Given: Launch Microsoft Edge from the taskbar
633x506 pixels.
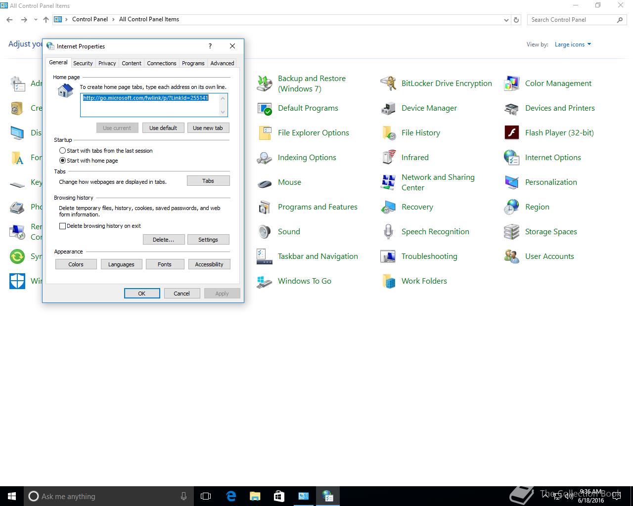Looking at the screenshot, I should (231, 496).
